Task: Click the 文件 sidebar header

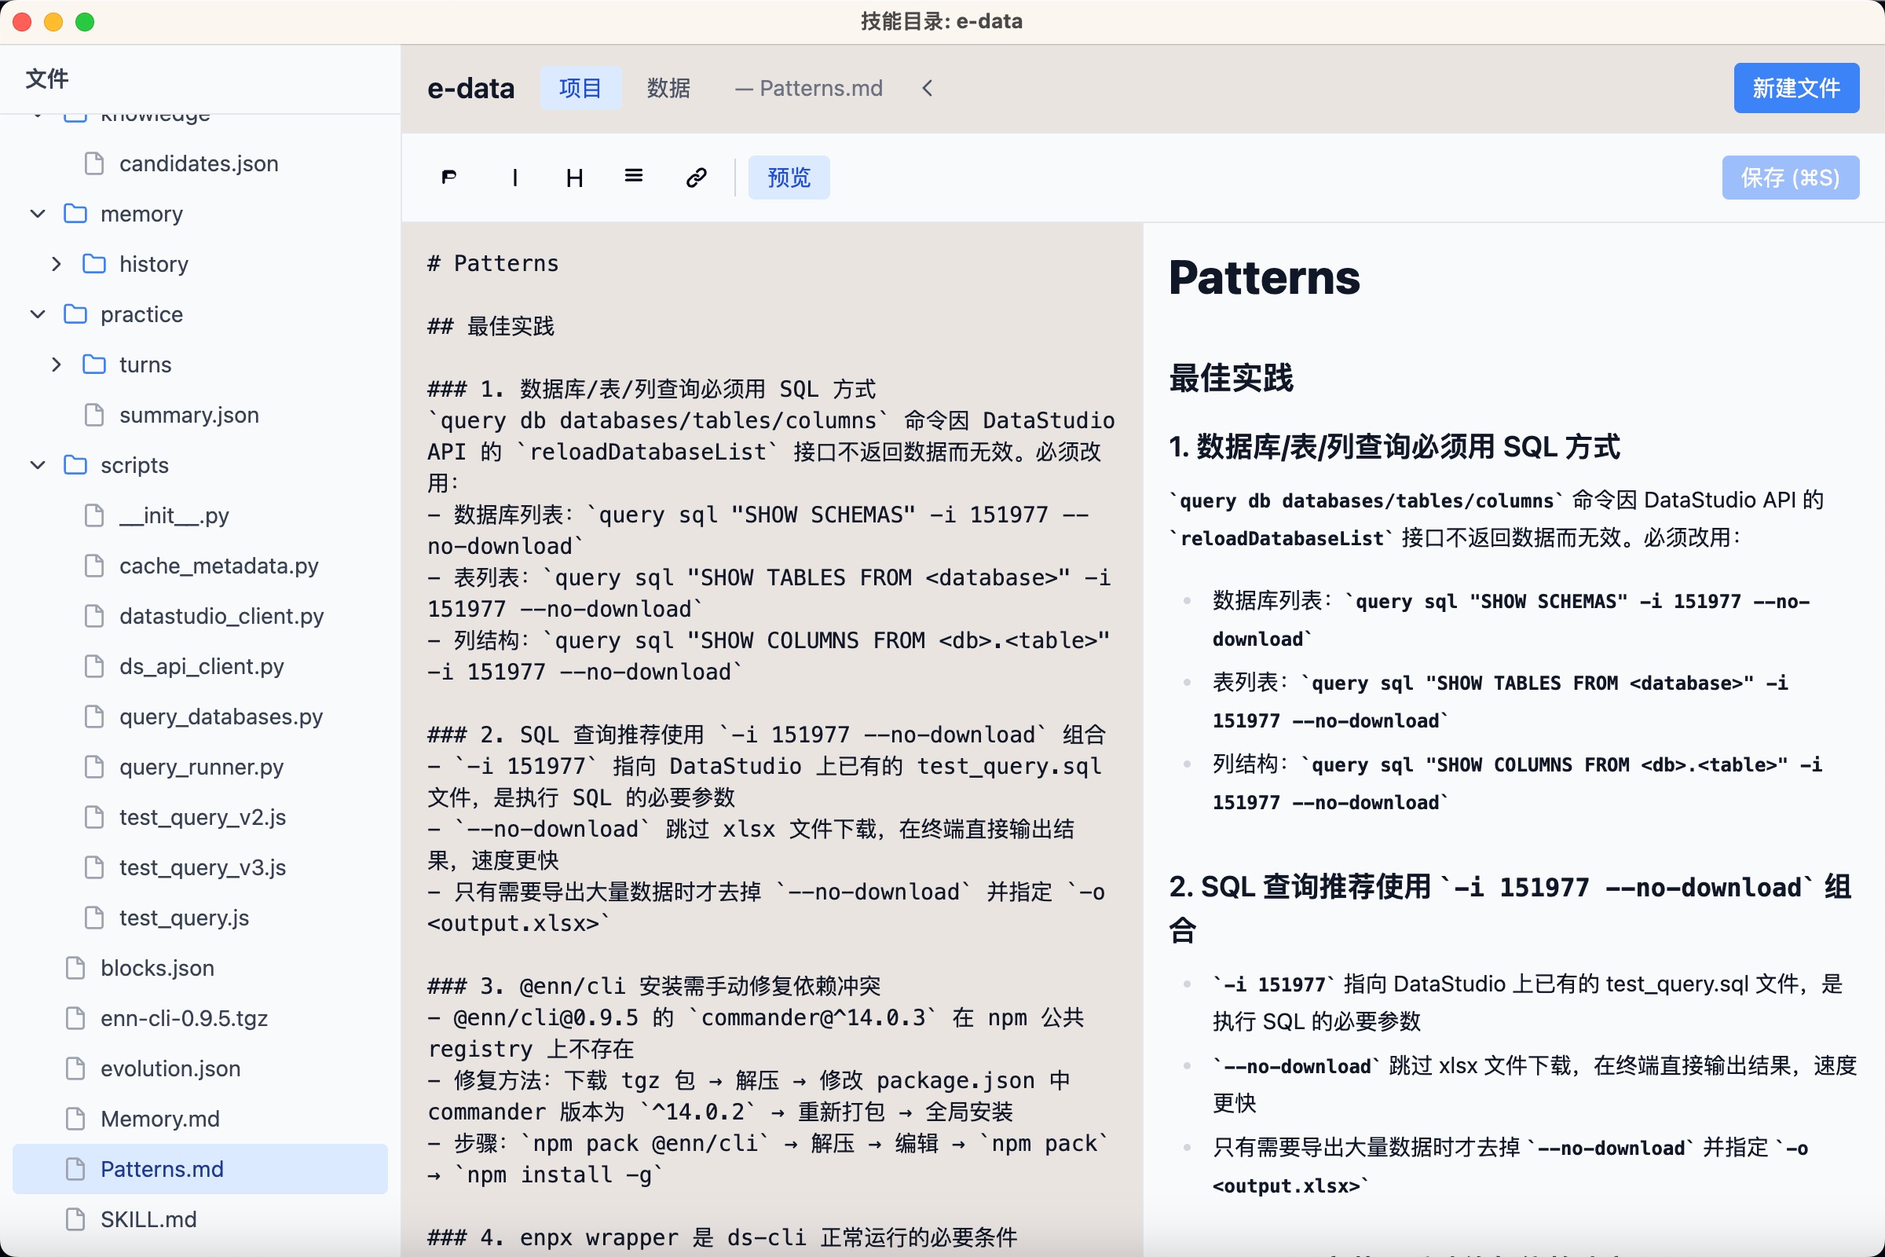Action: point(47,79)
